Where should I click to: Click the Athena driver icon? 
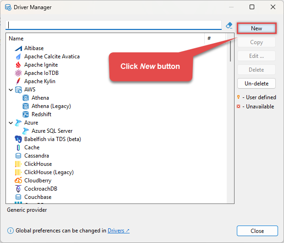click(x=26, y=98)
